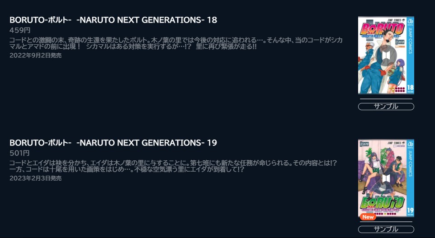Click the JC logo on volume 19 cover
Image resolution: width=435 pixels, height=238 pixels.
coord(410,144)
